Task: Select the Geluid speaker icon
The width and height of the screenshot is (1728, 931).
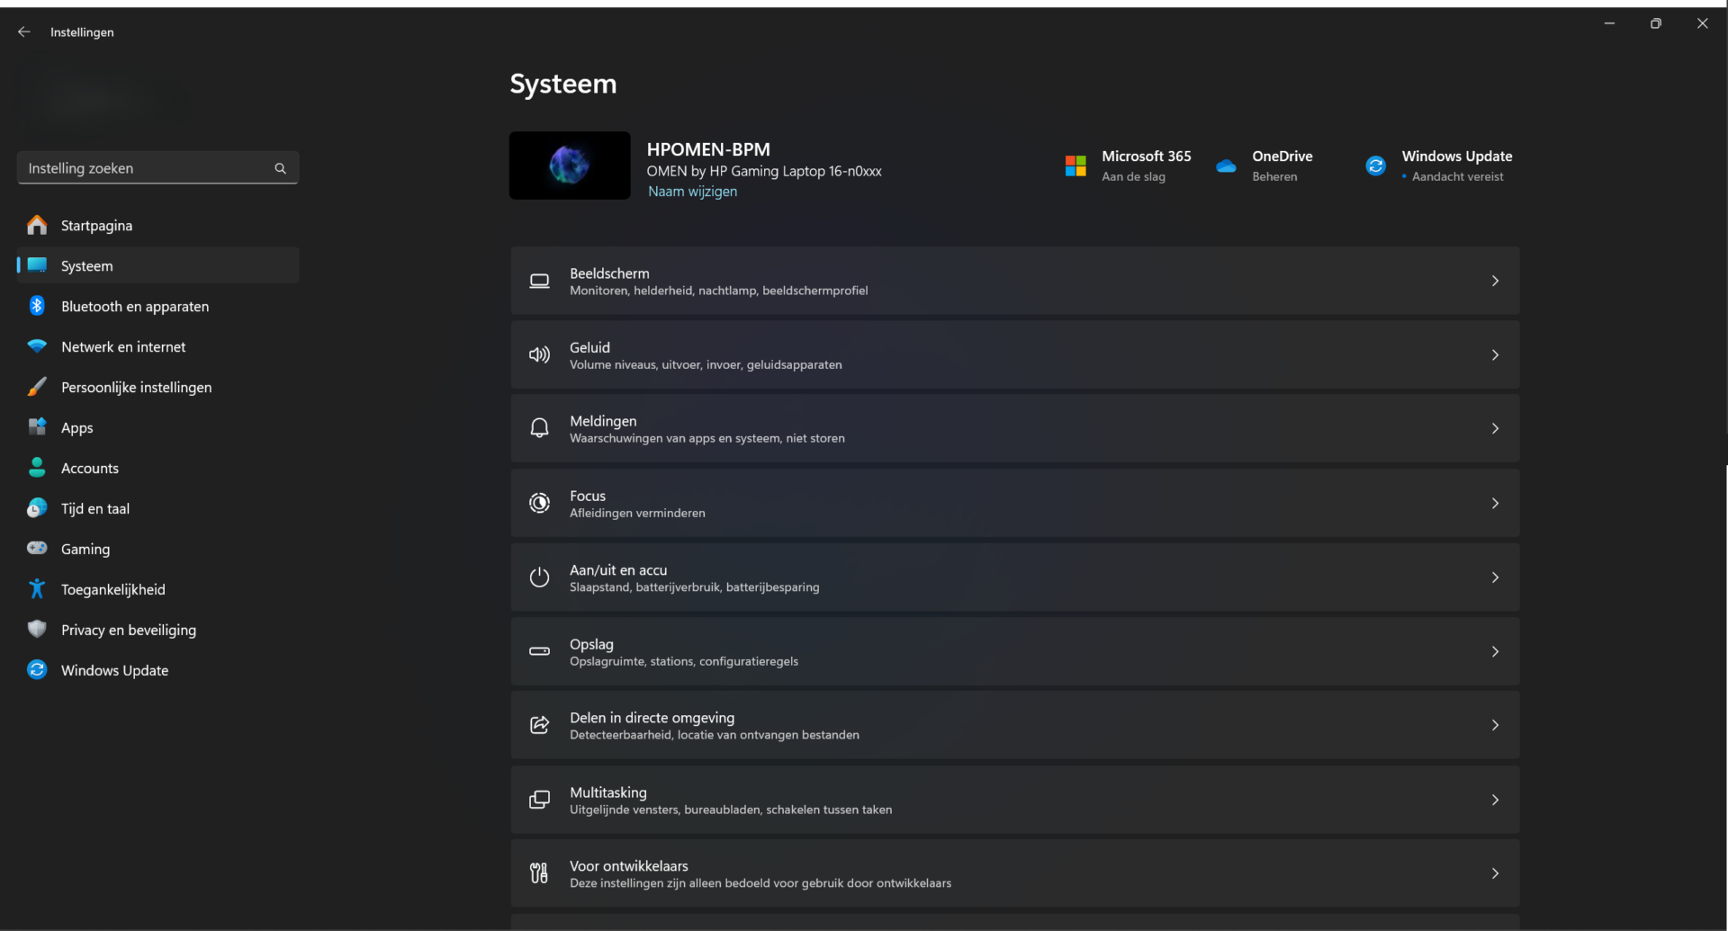Action: click(x=539, y=354)
